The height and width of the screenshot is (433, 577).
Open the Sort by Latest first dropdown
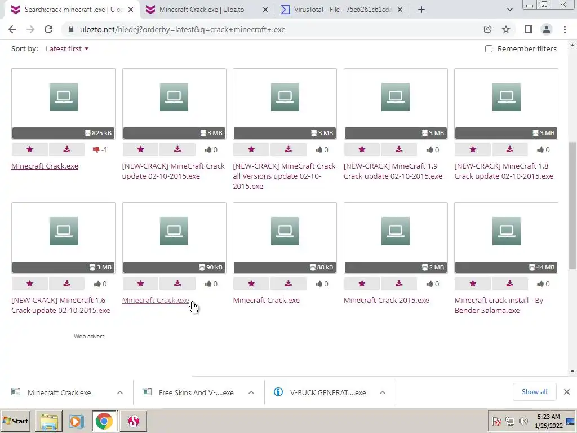67,48
